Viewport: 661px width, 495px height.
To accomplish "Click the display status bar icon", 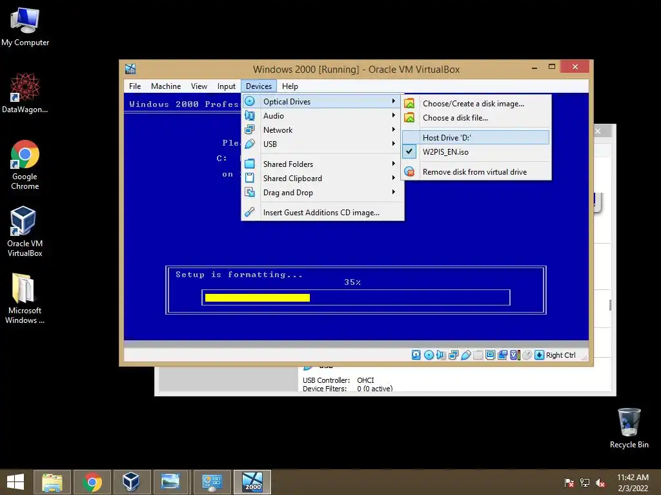I will coord(491,355).
